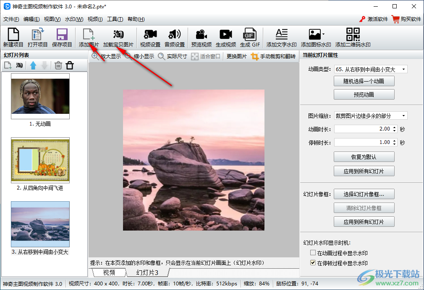424x290 pixels.
Task: Click the 动画时长 value field
Action: (363, 129)
